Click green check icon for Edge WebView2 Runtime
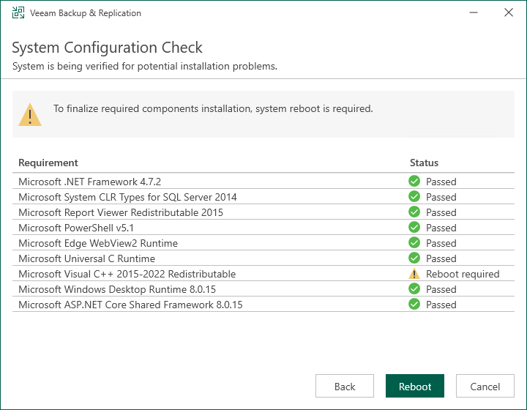This screenshot has width=527, height=410. tap(414, 242)
